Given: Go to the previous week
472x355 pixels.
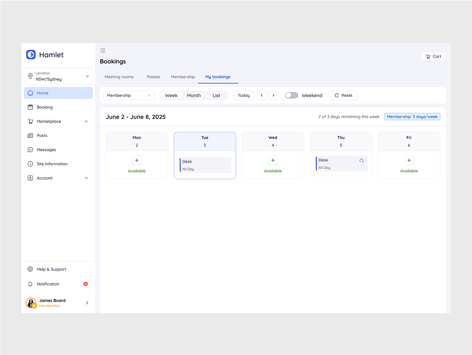Looking at the screenshot, I should tap(262, 95).
